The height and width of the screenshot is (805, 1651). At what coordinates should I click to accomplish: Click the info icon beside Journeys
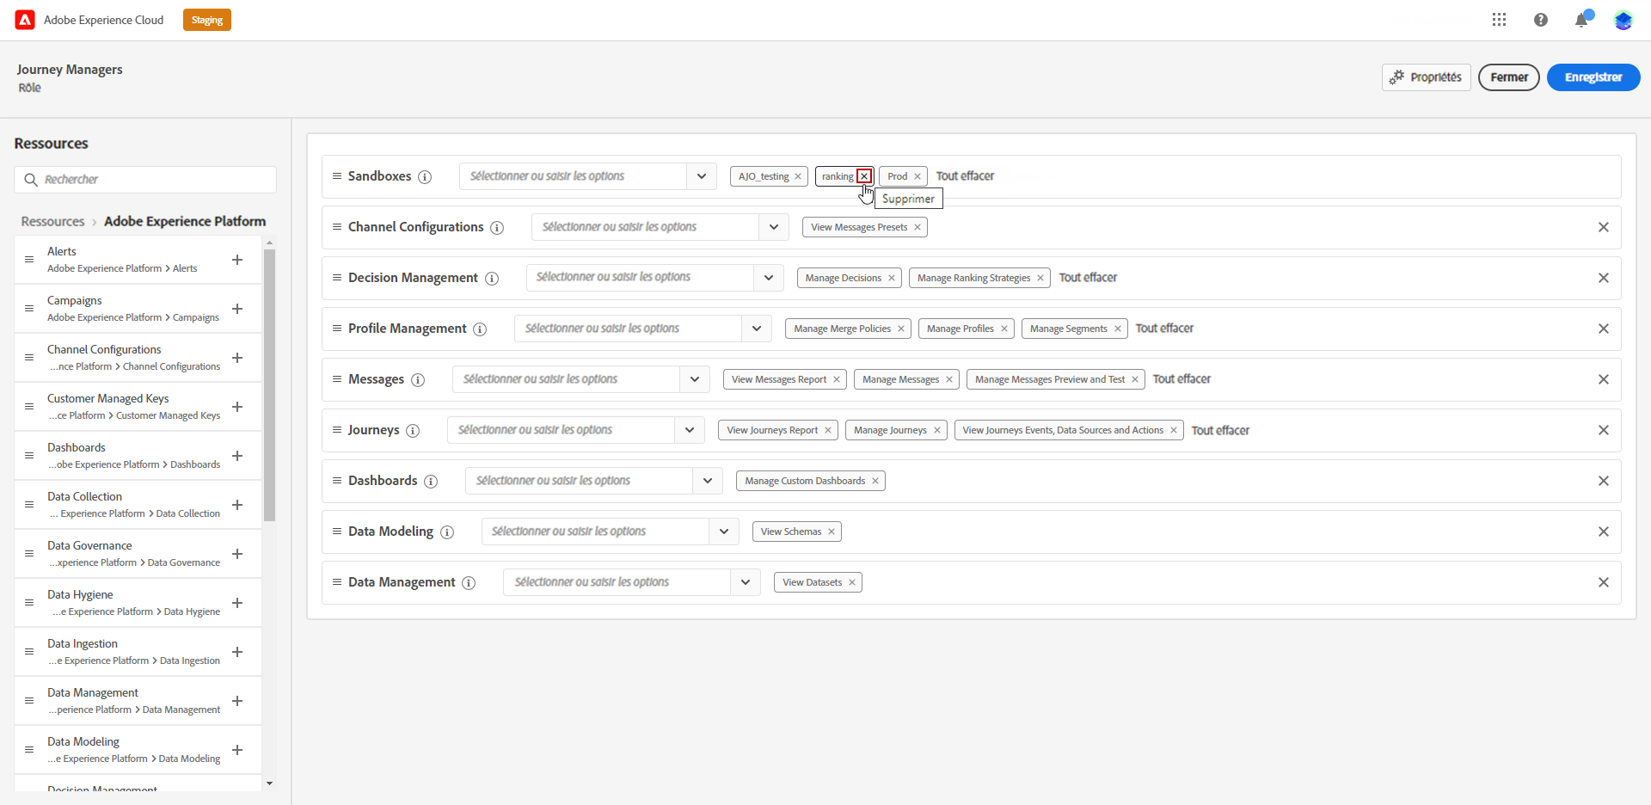[x=413, y=431]
